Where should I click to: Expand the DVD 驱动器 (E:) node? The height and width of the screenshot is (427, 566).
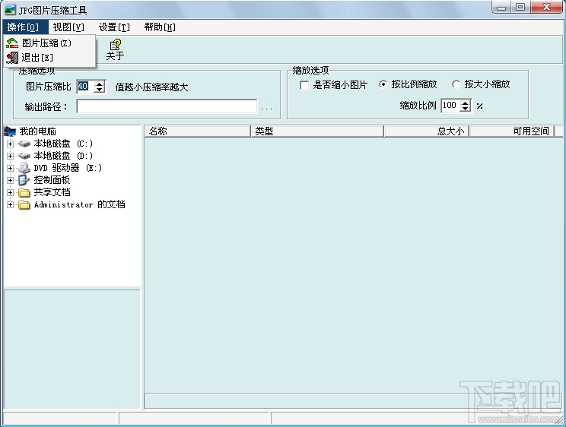point(10,168)
